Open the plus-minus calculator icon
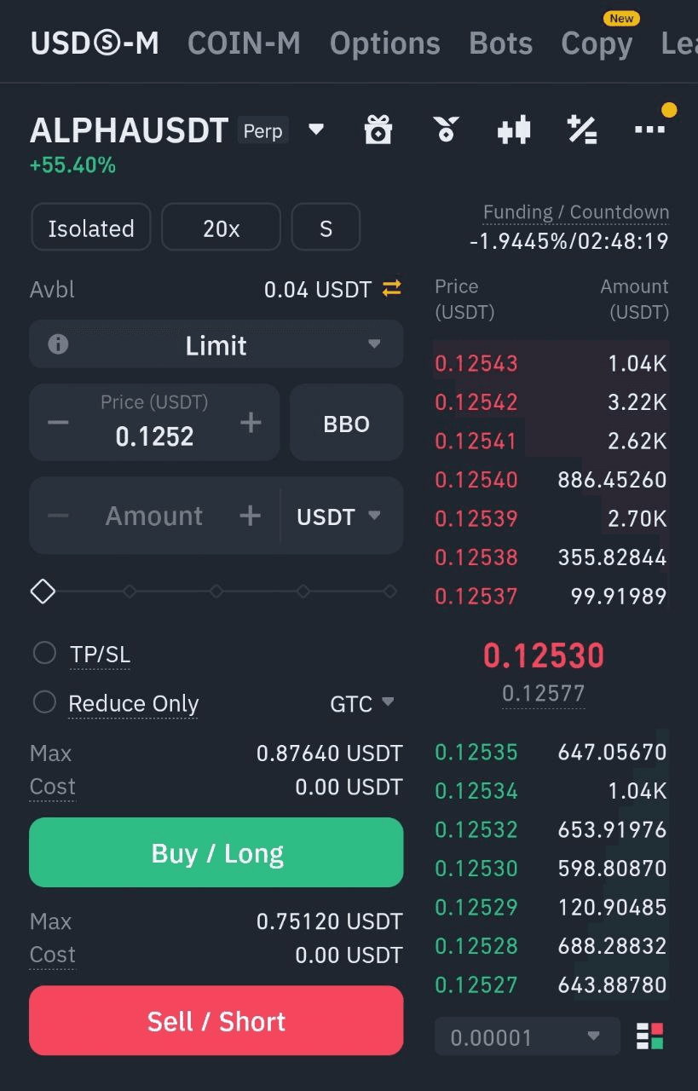The image size is (698, 1091). point(582,130)
